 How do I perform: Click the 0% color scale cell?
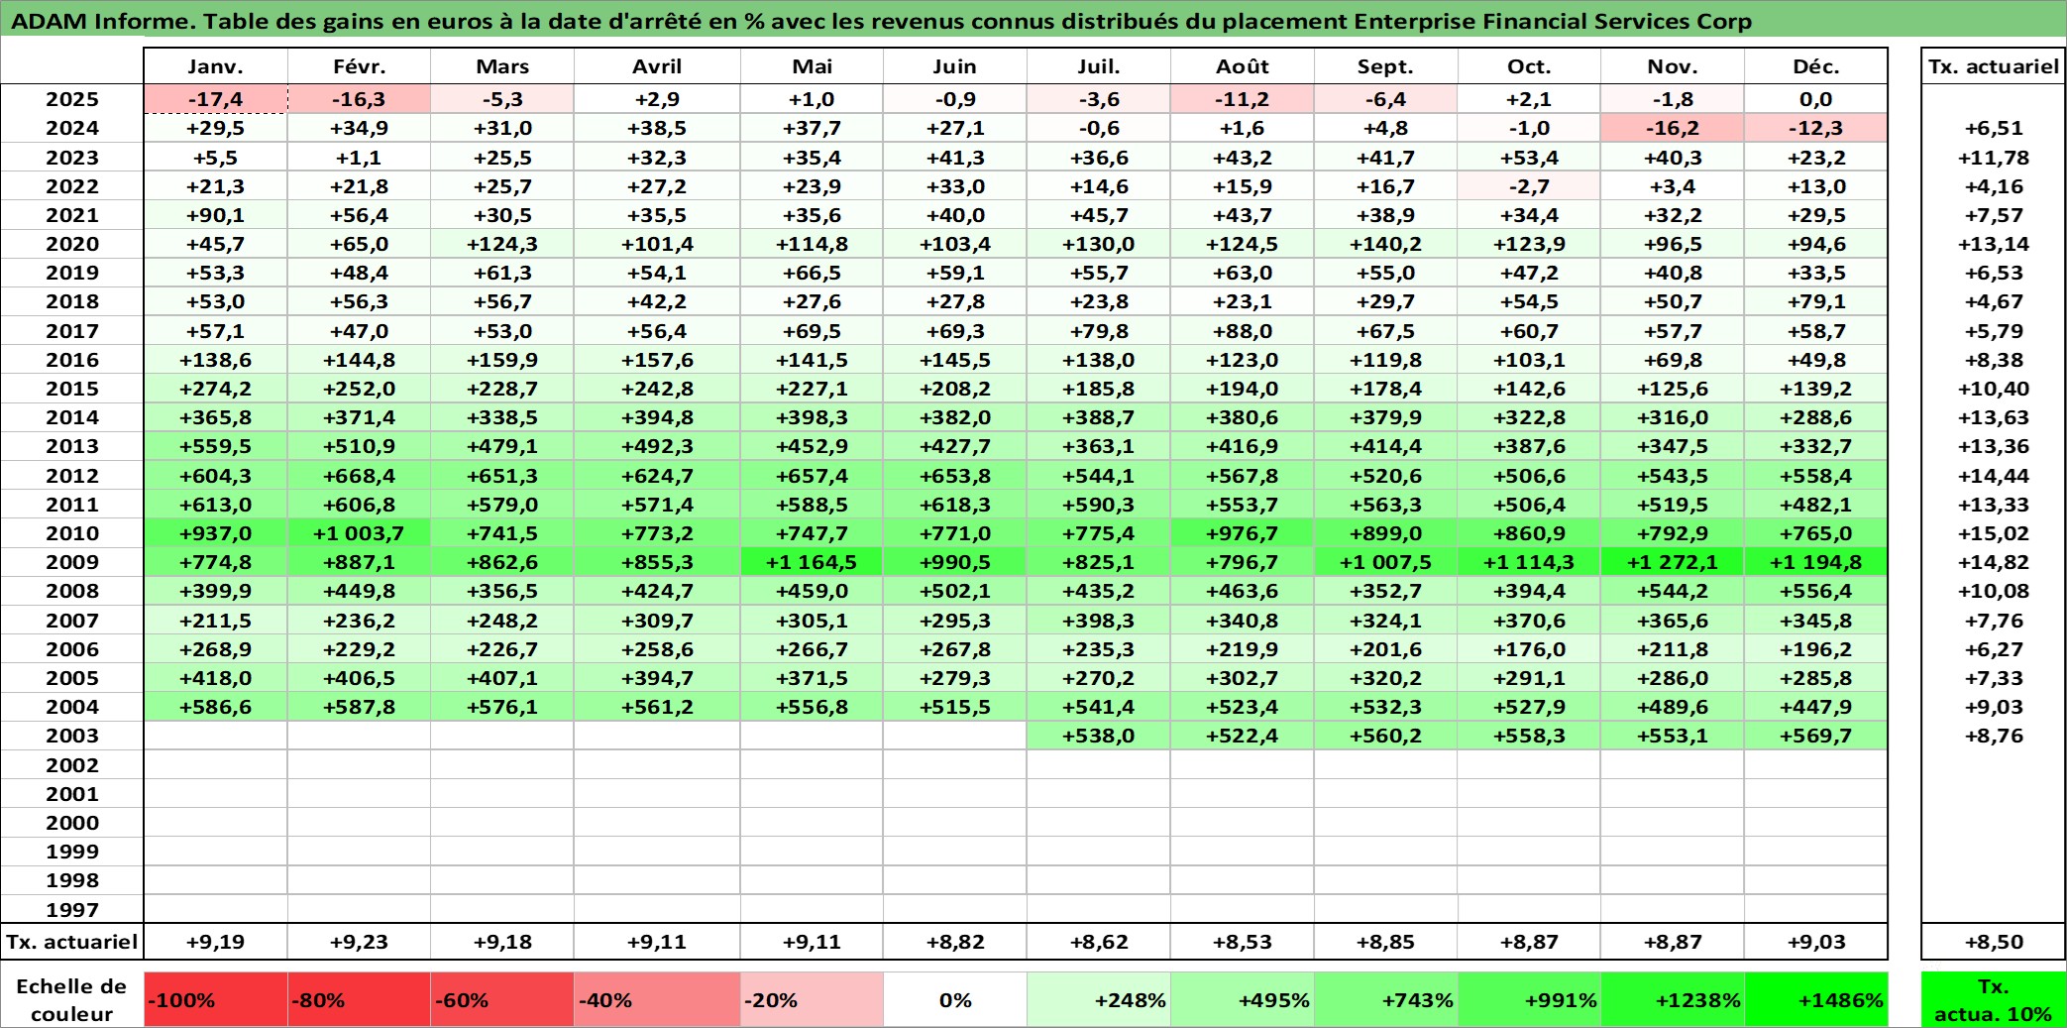point(955,999)
